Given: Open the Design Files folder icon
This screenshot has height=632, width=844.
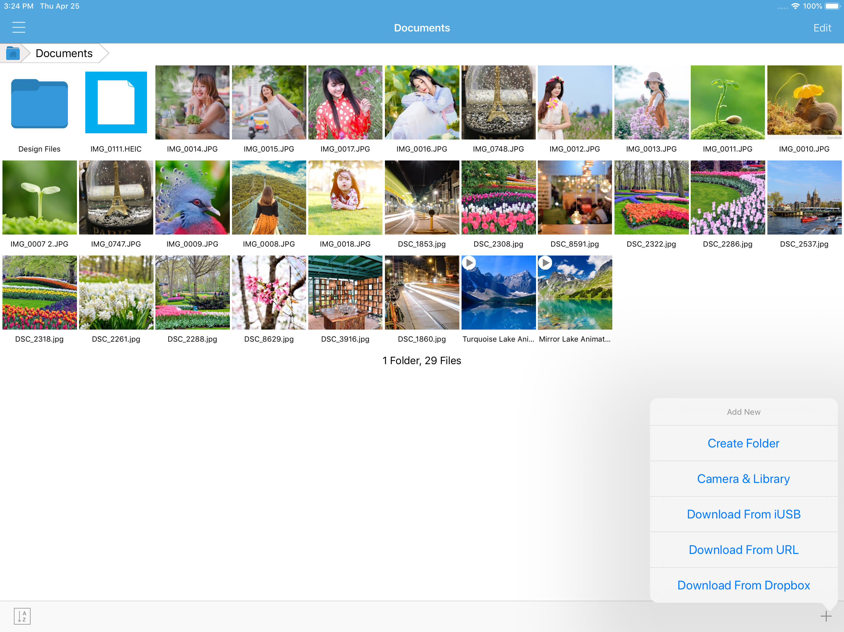Looking at the screenshot, I should [x=39, y=103].
